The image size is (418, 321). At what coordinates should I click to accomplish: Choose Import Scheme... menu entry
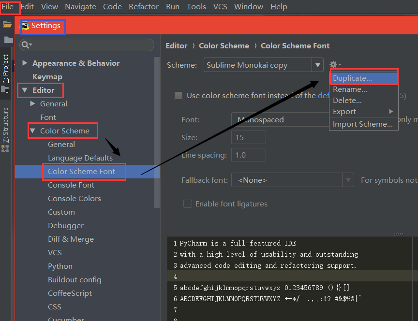pyautogui.click(x=364, y=124)
